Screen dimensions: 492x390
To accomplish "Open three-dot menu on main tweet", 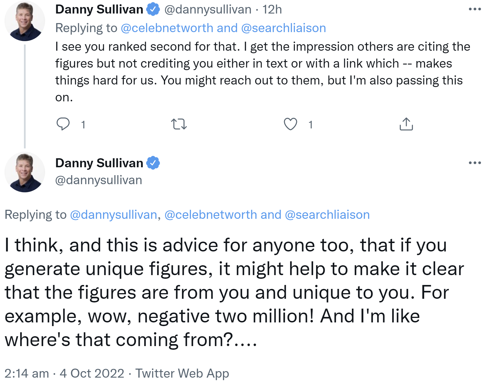I will [x=475, y=163].
